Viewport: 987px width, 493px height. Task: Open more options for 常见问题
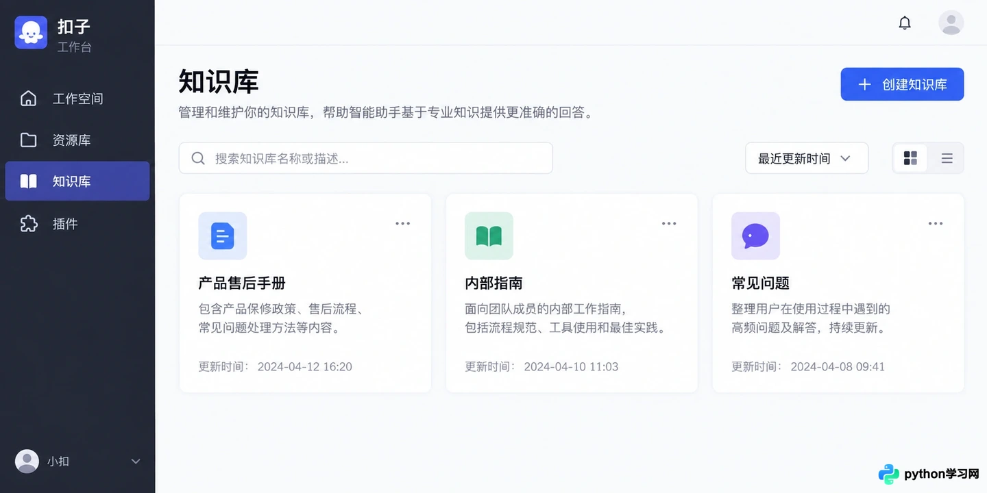pyautogui.click(x=936, y=223)
